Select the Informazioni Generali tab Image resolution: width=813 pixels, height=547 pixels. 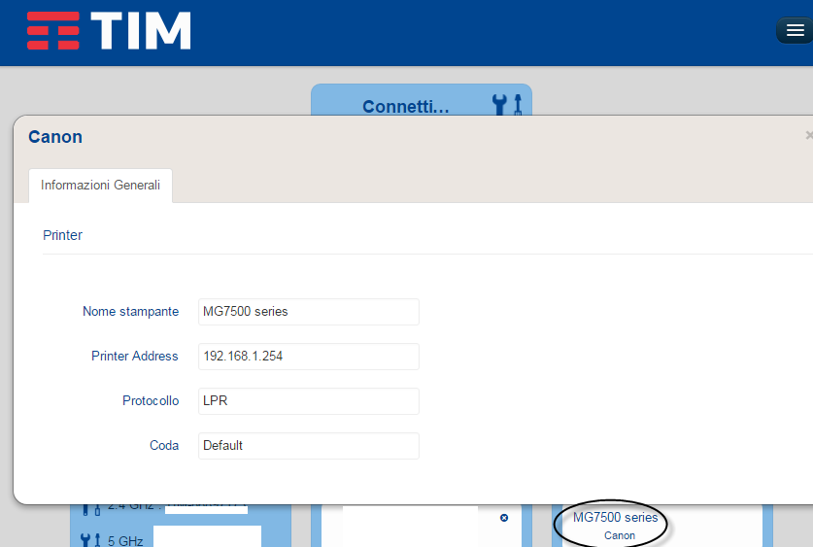pos(100,186)
